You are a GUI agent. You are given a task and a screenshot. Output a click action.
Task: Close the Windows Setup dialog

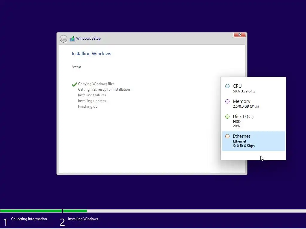(240, 35)
